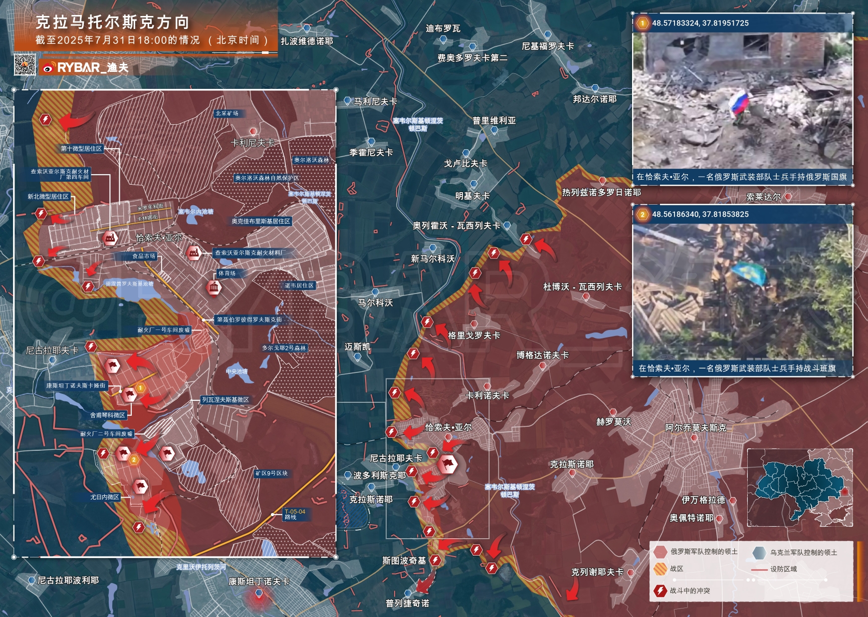Click 阿尔乔莫夫斯克 city label

695,428
